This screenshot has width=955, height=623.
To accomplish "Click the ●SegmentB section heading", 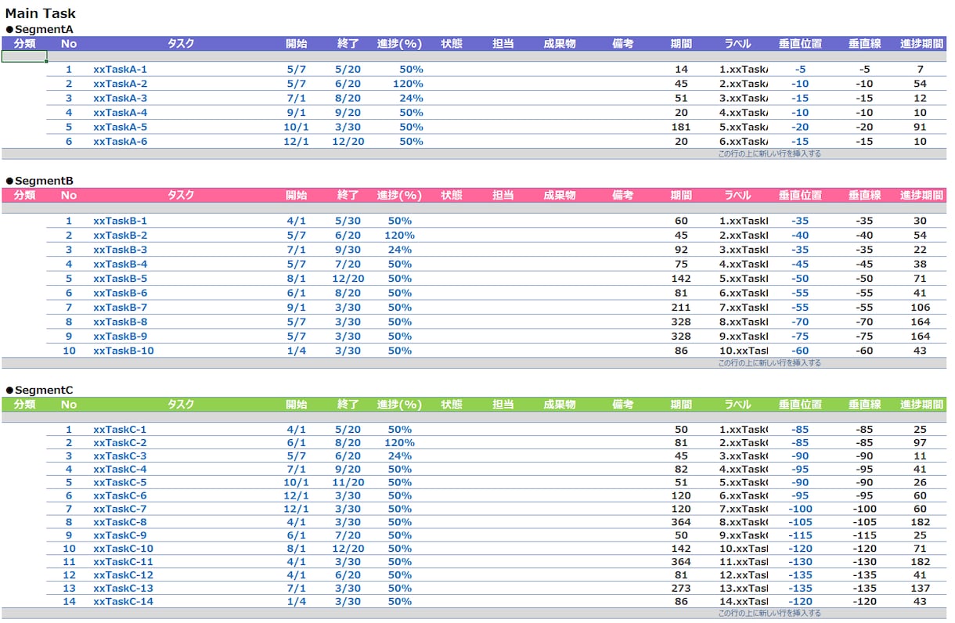I will tap(40, 181).
